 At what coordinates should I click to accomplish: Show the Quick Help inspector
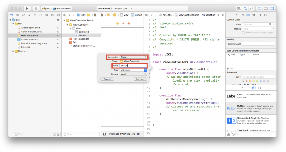[x=242, y=15]
